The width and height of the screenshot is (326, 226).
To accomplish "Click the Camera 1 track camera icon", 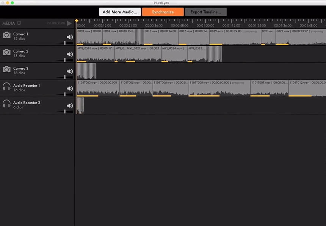I will [6, 35].
